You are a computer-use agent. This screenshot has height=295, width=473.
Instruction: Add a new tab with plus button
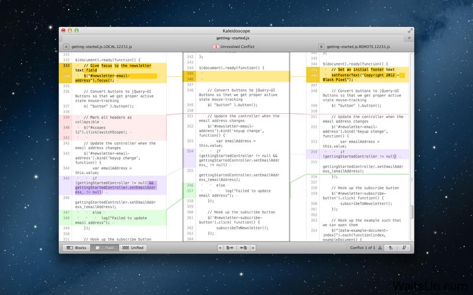[x=409, y=38]
